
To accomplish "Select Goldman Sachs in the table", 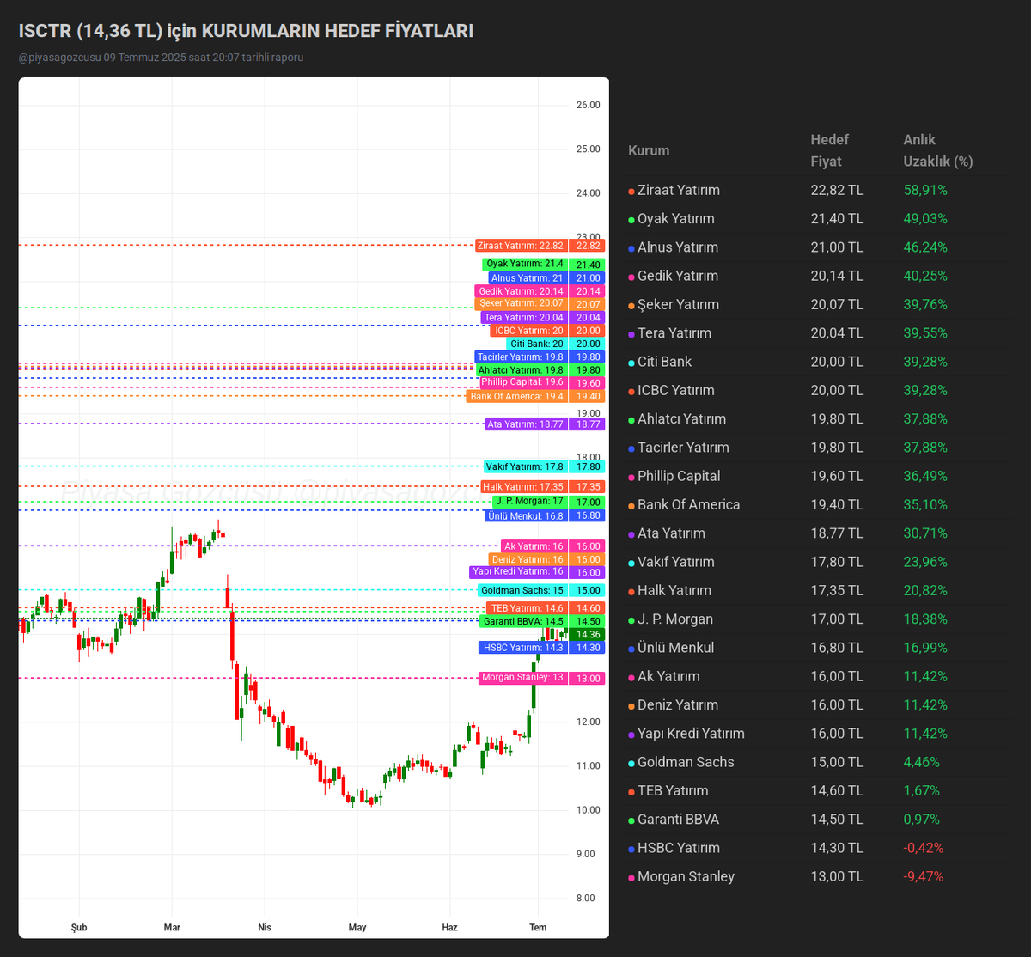I will click(686, 762).
